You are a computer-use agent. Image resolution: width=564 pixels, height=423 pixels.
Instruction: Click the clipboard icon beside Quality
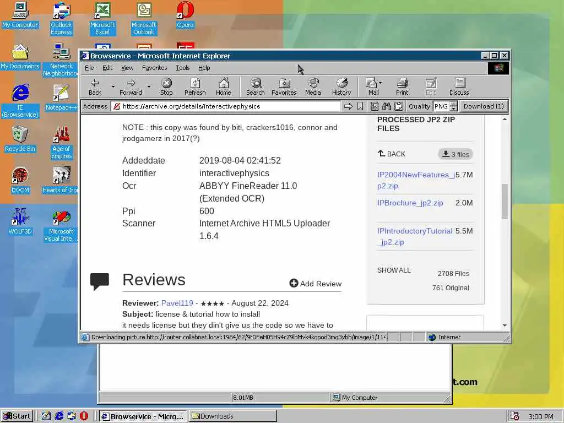point(399,106)
